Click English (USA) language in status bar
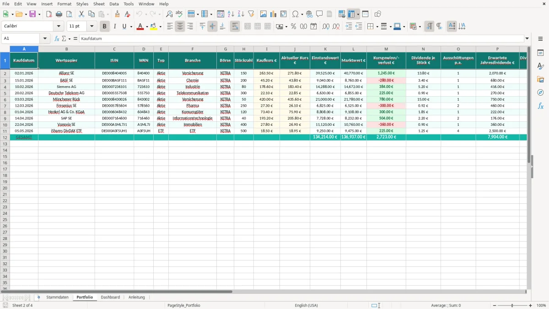Image resolution: width=549 pixels, height=309 pixels. pos(306,305)
